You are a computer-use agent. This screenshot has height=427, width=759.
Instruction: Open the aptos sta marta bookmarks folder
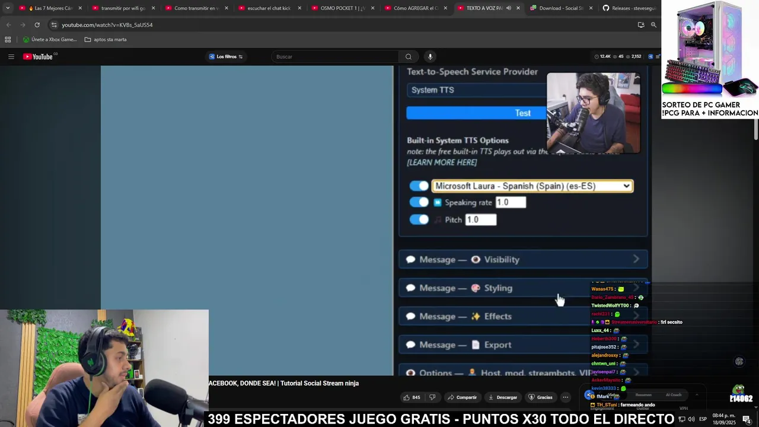(106, 40)
